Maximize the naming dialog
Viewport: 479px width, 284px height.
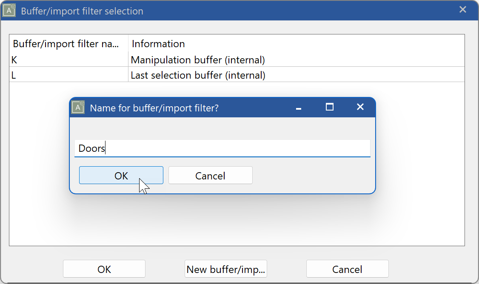[x=329, y=108]
